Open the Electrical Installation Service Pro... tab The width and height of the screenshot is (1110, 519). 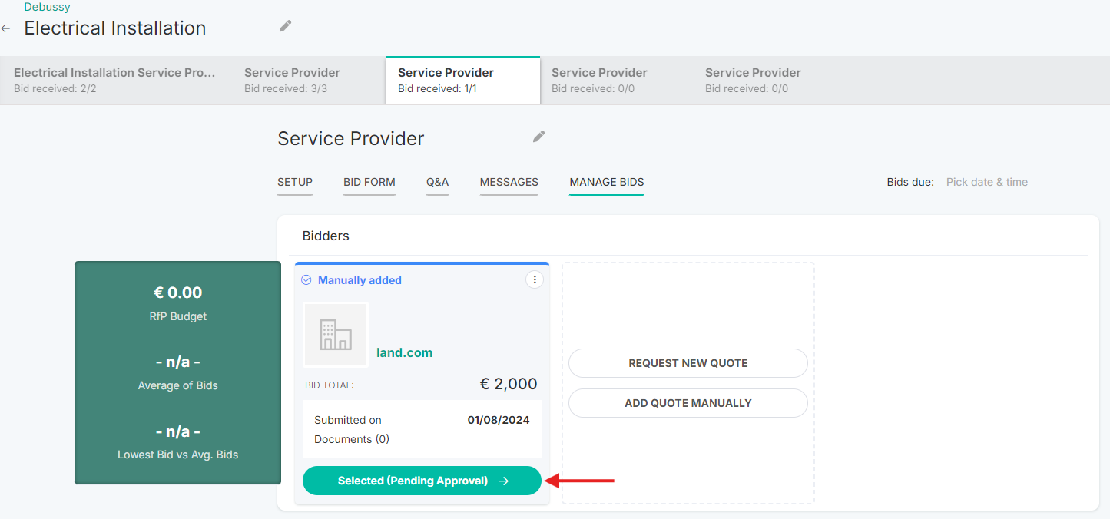(115, 80)
